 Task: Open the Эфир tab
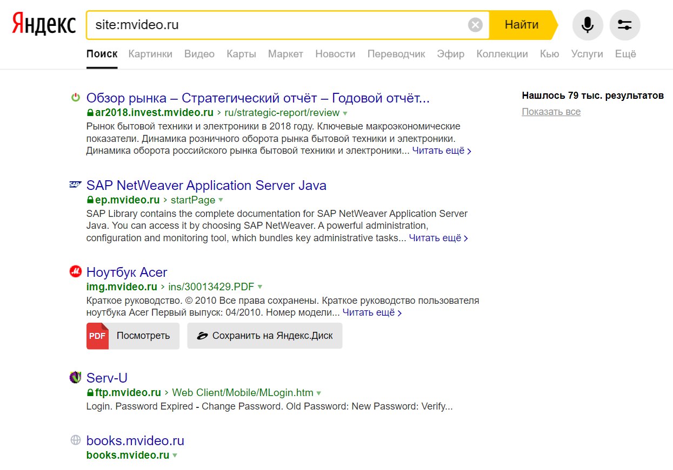point(451,54)
